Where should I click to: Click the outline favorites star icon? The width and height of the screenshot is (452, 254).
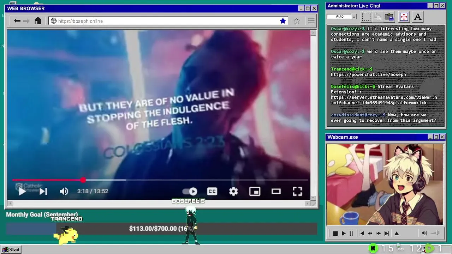click(297, 21)
